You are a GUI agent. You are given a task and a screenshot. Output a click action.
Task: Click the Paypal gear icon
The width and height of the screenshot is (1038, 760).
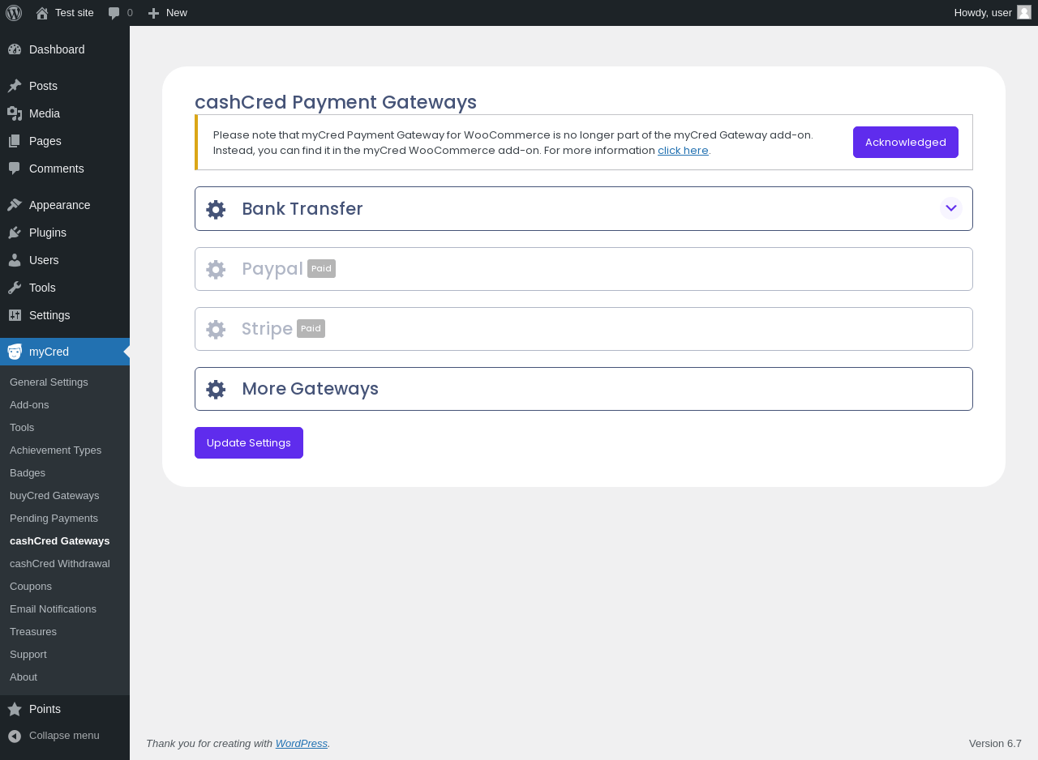(216, 270)
